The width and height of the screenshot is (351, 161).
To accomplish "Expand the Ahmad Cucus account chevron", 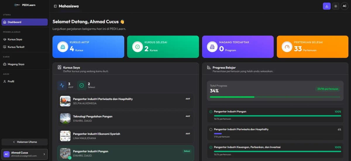I will tap(44, 154).
